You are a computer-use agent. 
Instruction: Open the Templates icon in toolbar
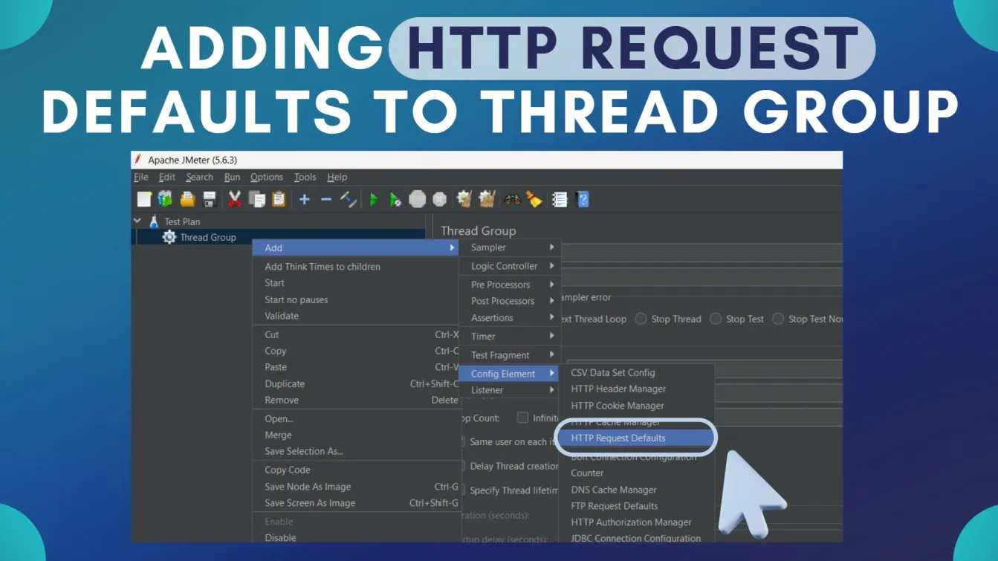click(165, 199)
